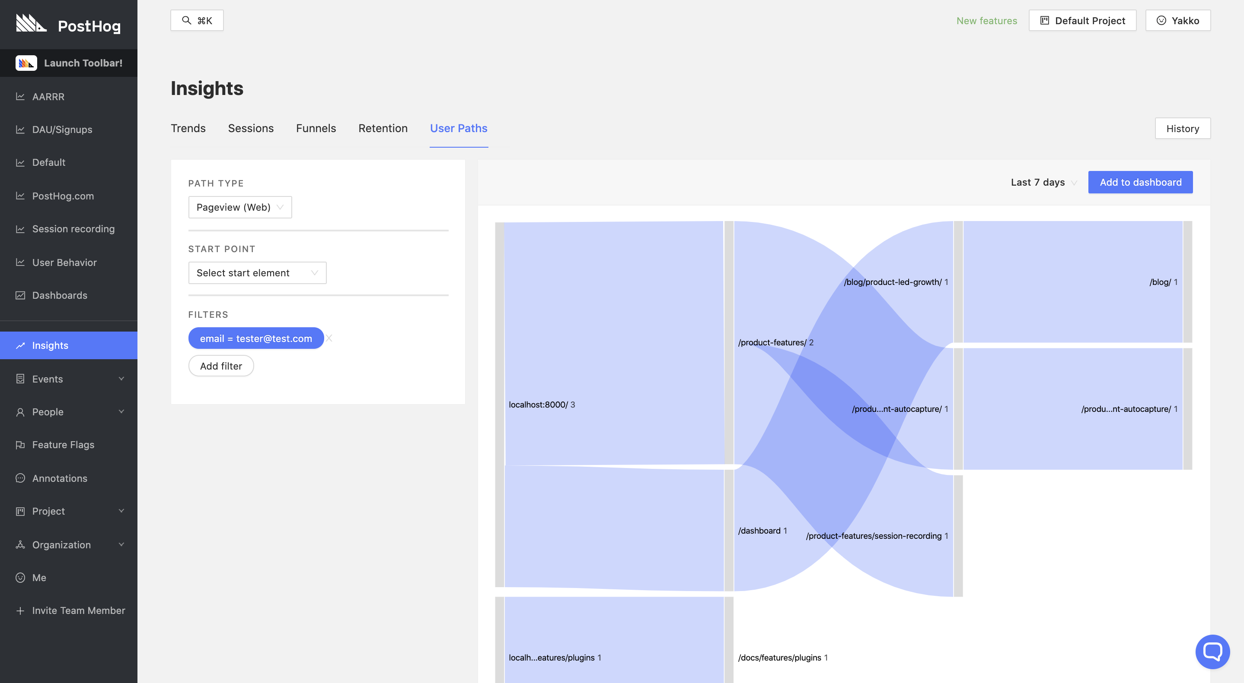Open the Annotations panel

point(59,478)
